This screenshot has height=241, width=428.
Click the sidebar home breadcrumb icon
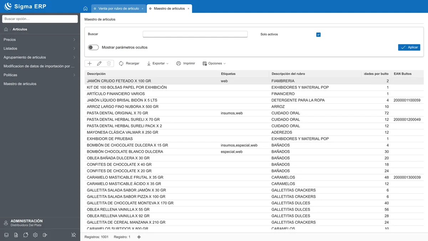point(6,29)
